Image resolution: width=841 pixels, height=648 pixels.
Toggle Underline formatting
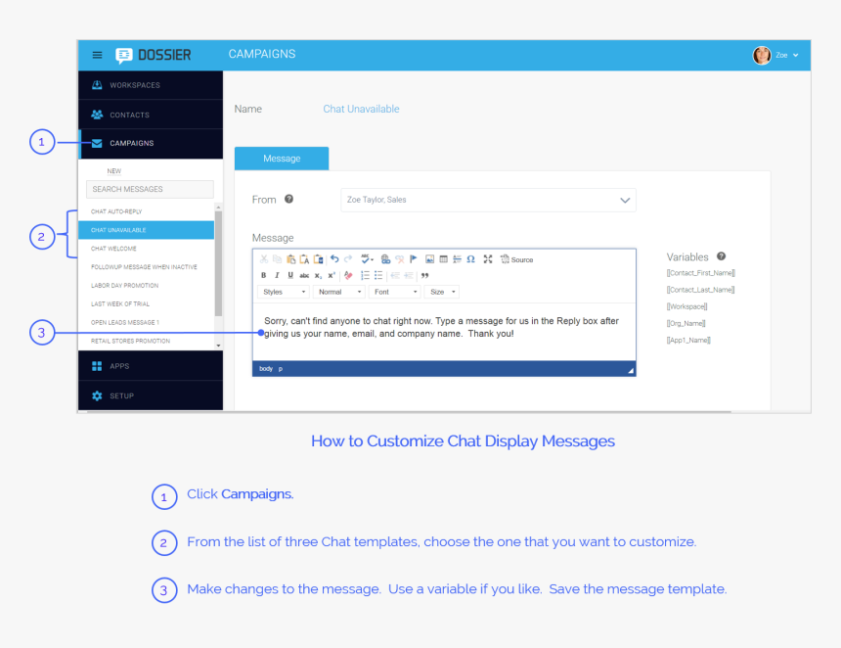click(x=290, y=275)
